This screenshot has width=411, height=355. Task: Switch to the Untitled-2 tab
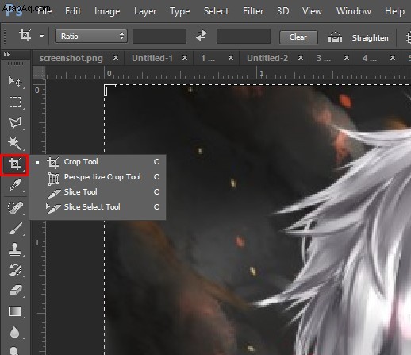coord(267,58)
